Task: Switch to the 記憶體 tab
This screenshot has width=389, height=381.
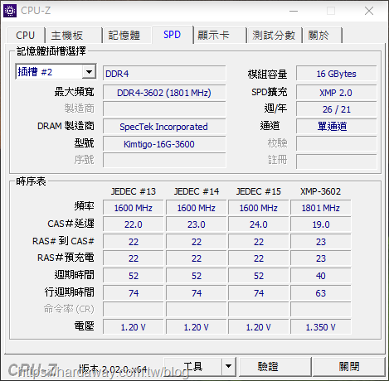Action: 127,36
